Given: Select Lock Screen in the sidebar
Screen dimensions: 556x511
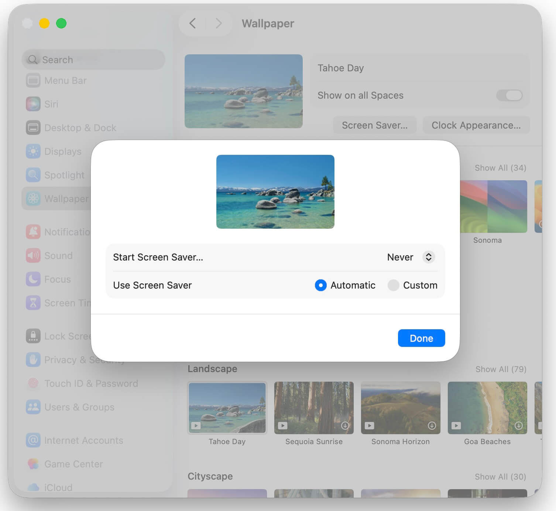Looking at the screenshot, I should 33,336.
